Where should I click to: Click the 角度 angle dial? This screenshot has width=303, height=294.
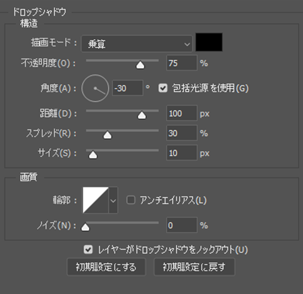pos(95,88)
